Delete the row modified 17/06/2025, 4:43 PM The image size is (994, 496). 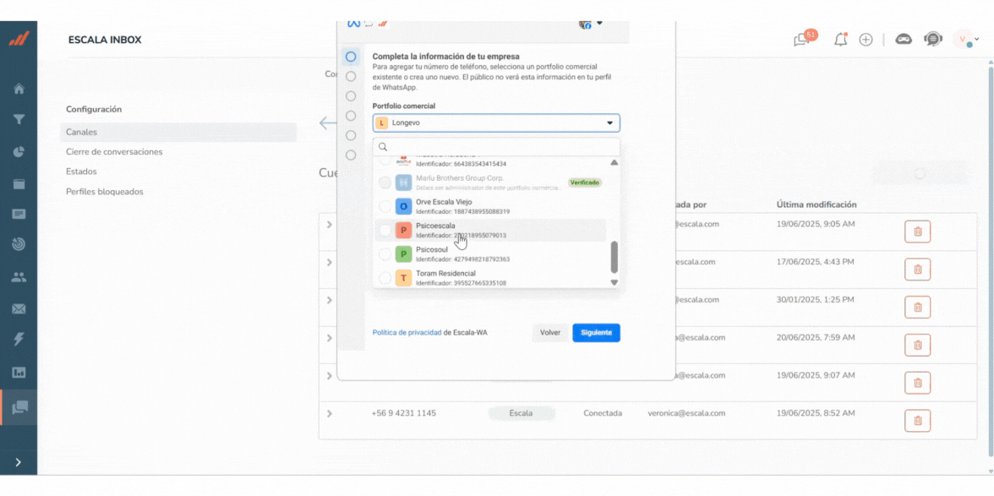pyautogui.click(x=916, y=270)
